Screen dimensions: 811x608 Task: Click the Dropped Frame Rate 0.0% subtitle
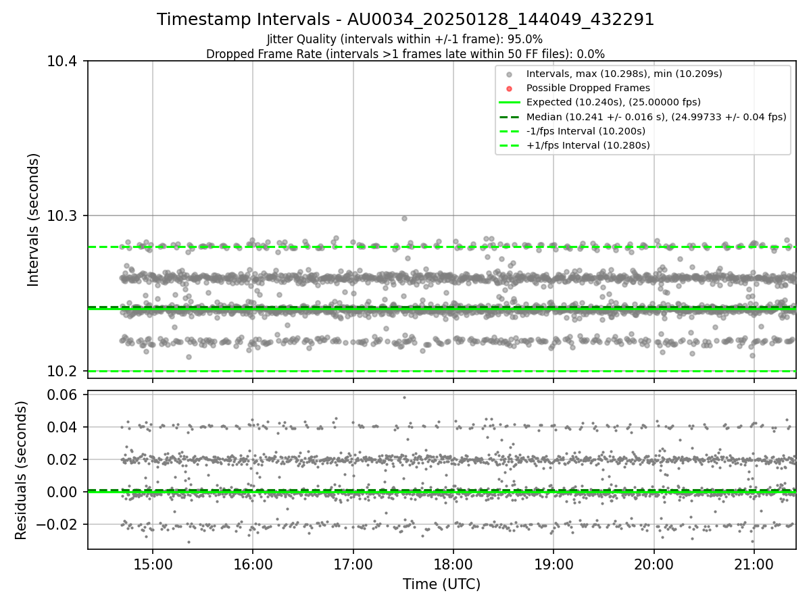[x=405, y=54]
